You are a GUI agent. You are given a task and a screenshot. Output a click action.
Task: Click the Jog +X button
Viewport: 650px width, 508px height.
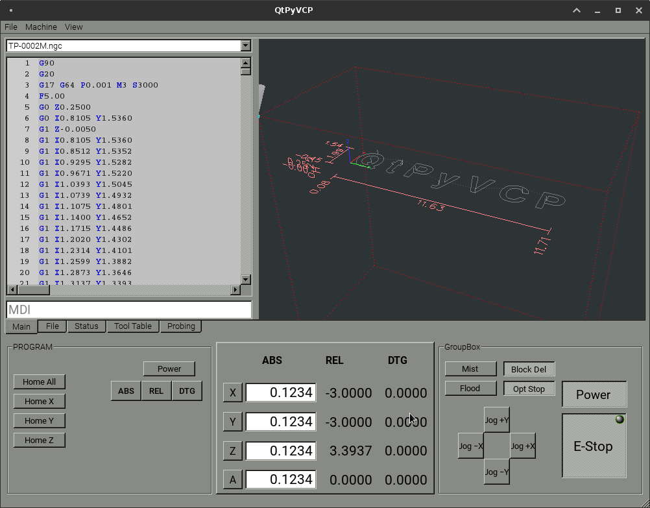523,446
